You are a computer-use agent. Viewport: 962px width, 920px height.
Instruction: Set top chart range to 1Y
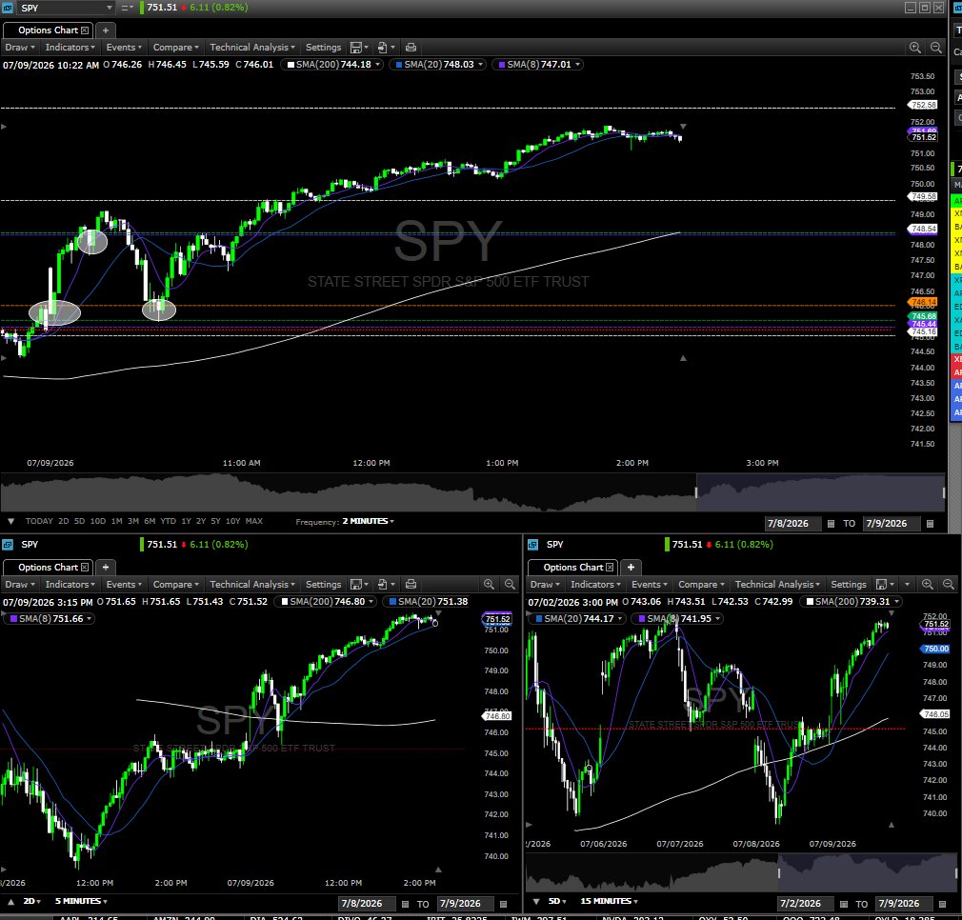coord(186,521)
